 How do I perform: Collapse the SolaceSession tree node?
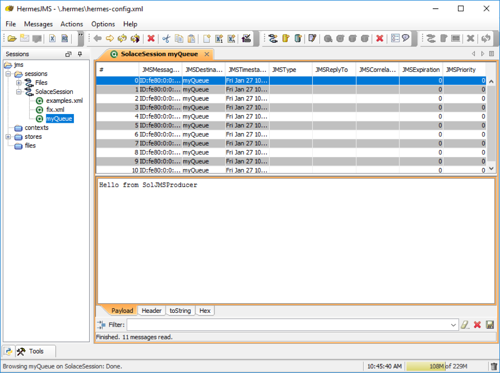click(x=19, y=91)
